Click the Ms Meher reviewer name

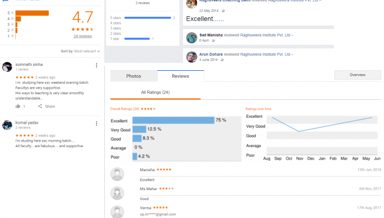[148, 189]
